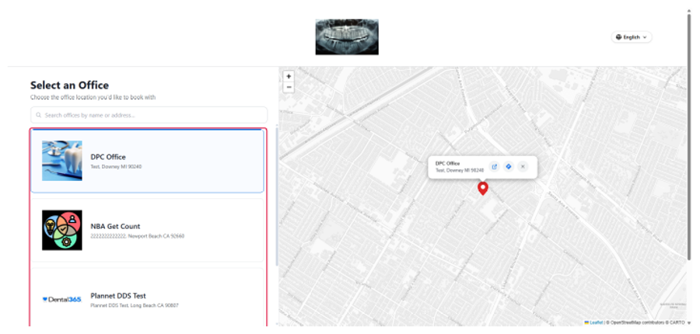
Task: Choose the Plannet DDS Test office
Action: (147, 297)
